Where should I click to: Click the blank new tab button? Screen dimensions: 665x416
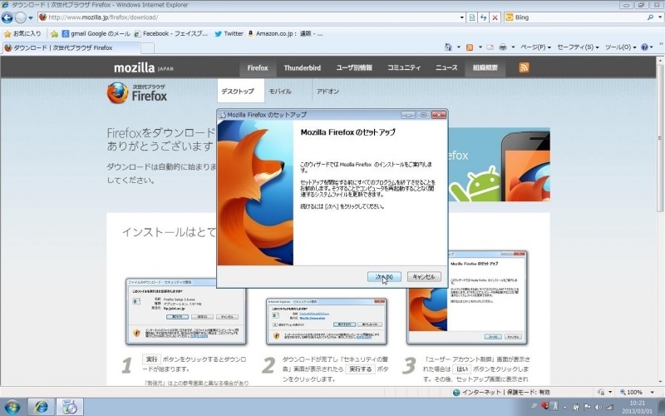point(147,48)
